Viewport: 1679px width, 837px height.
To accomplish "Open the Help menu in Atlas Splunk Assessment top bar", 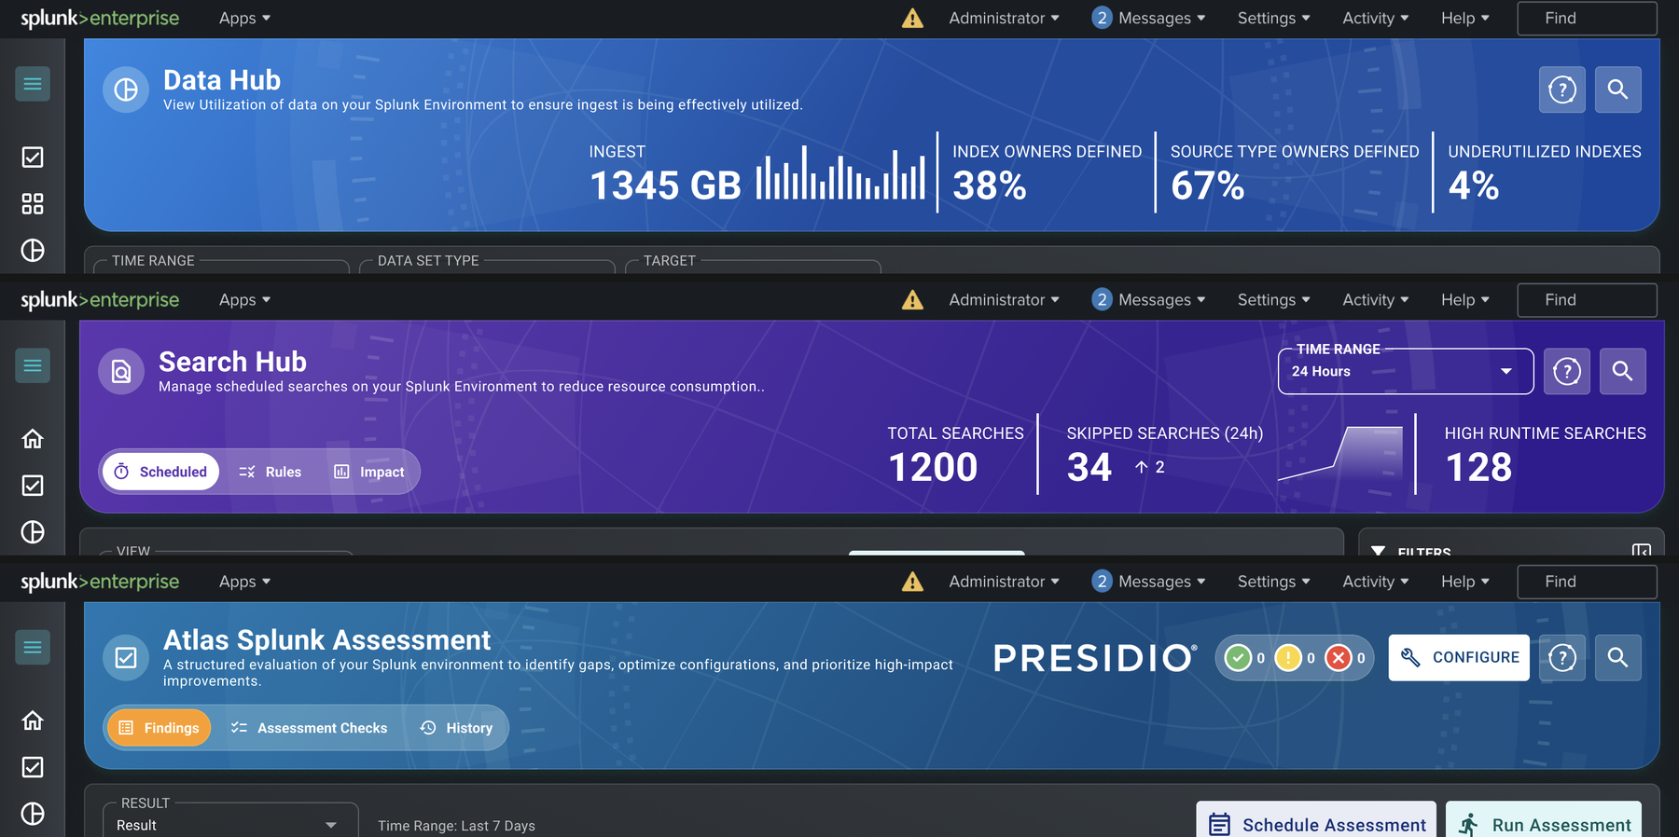I will [1464, 582].
